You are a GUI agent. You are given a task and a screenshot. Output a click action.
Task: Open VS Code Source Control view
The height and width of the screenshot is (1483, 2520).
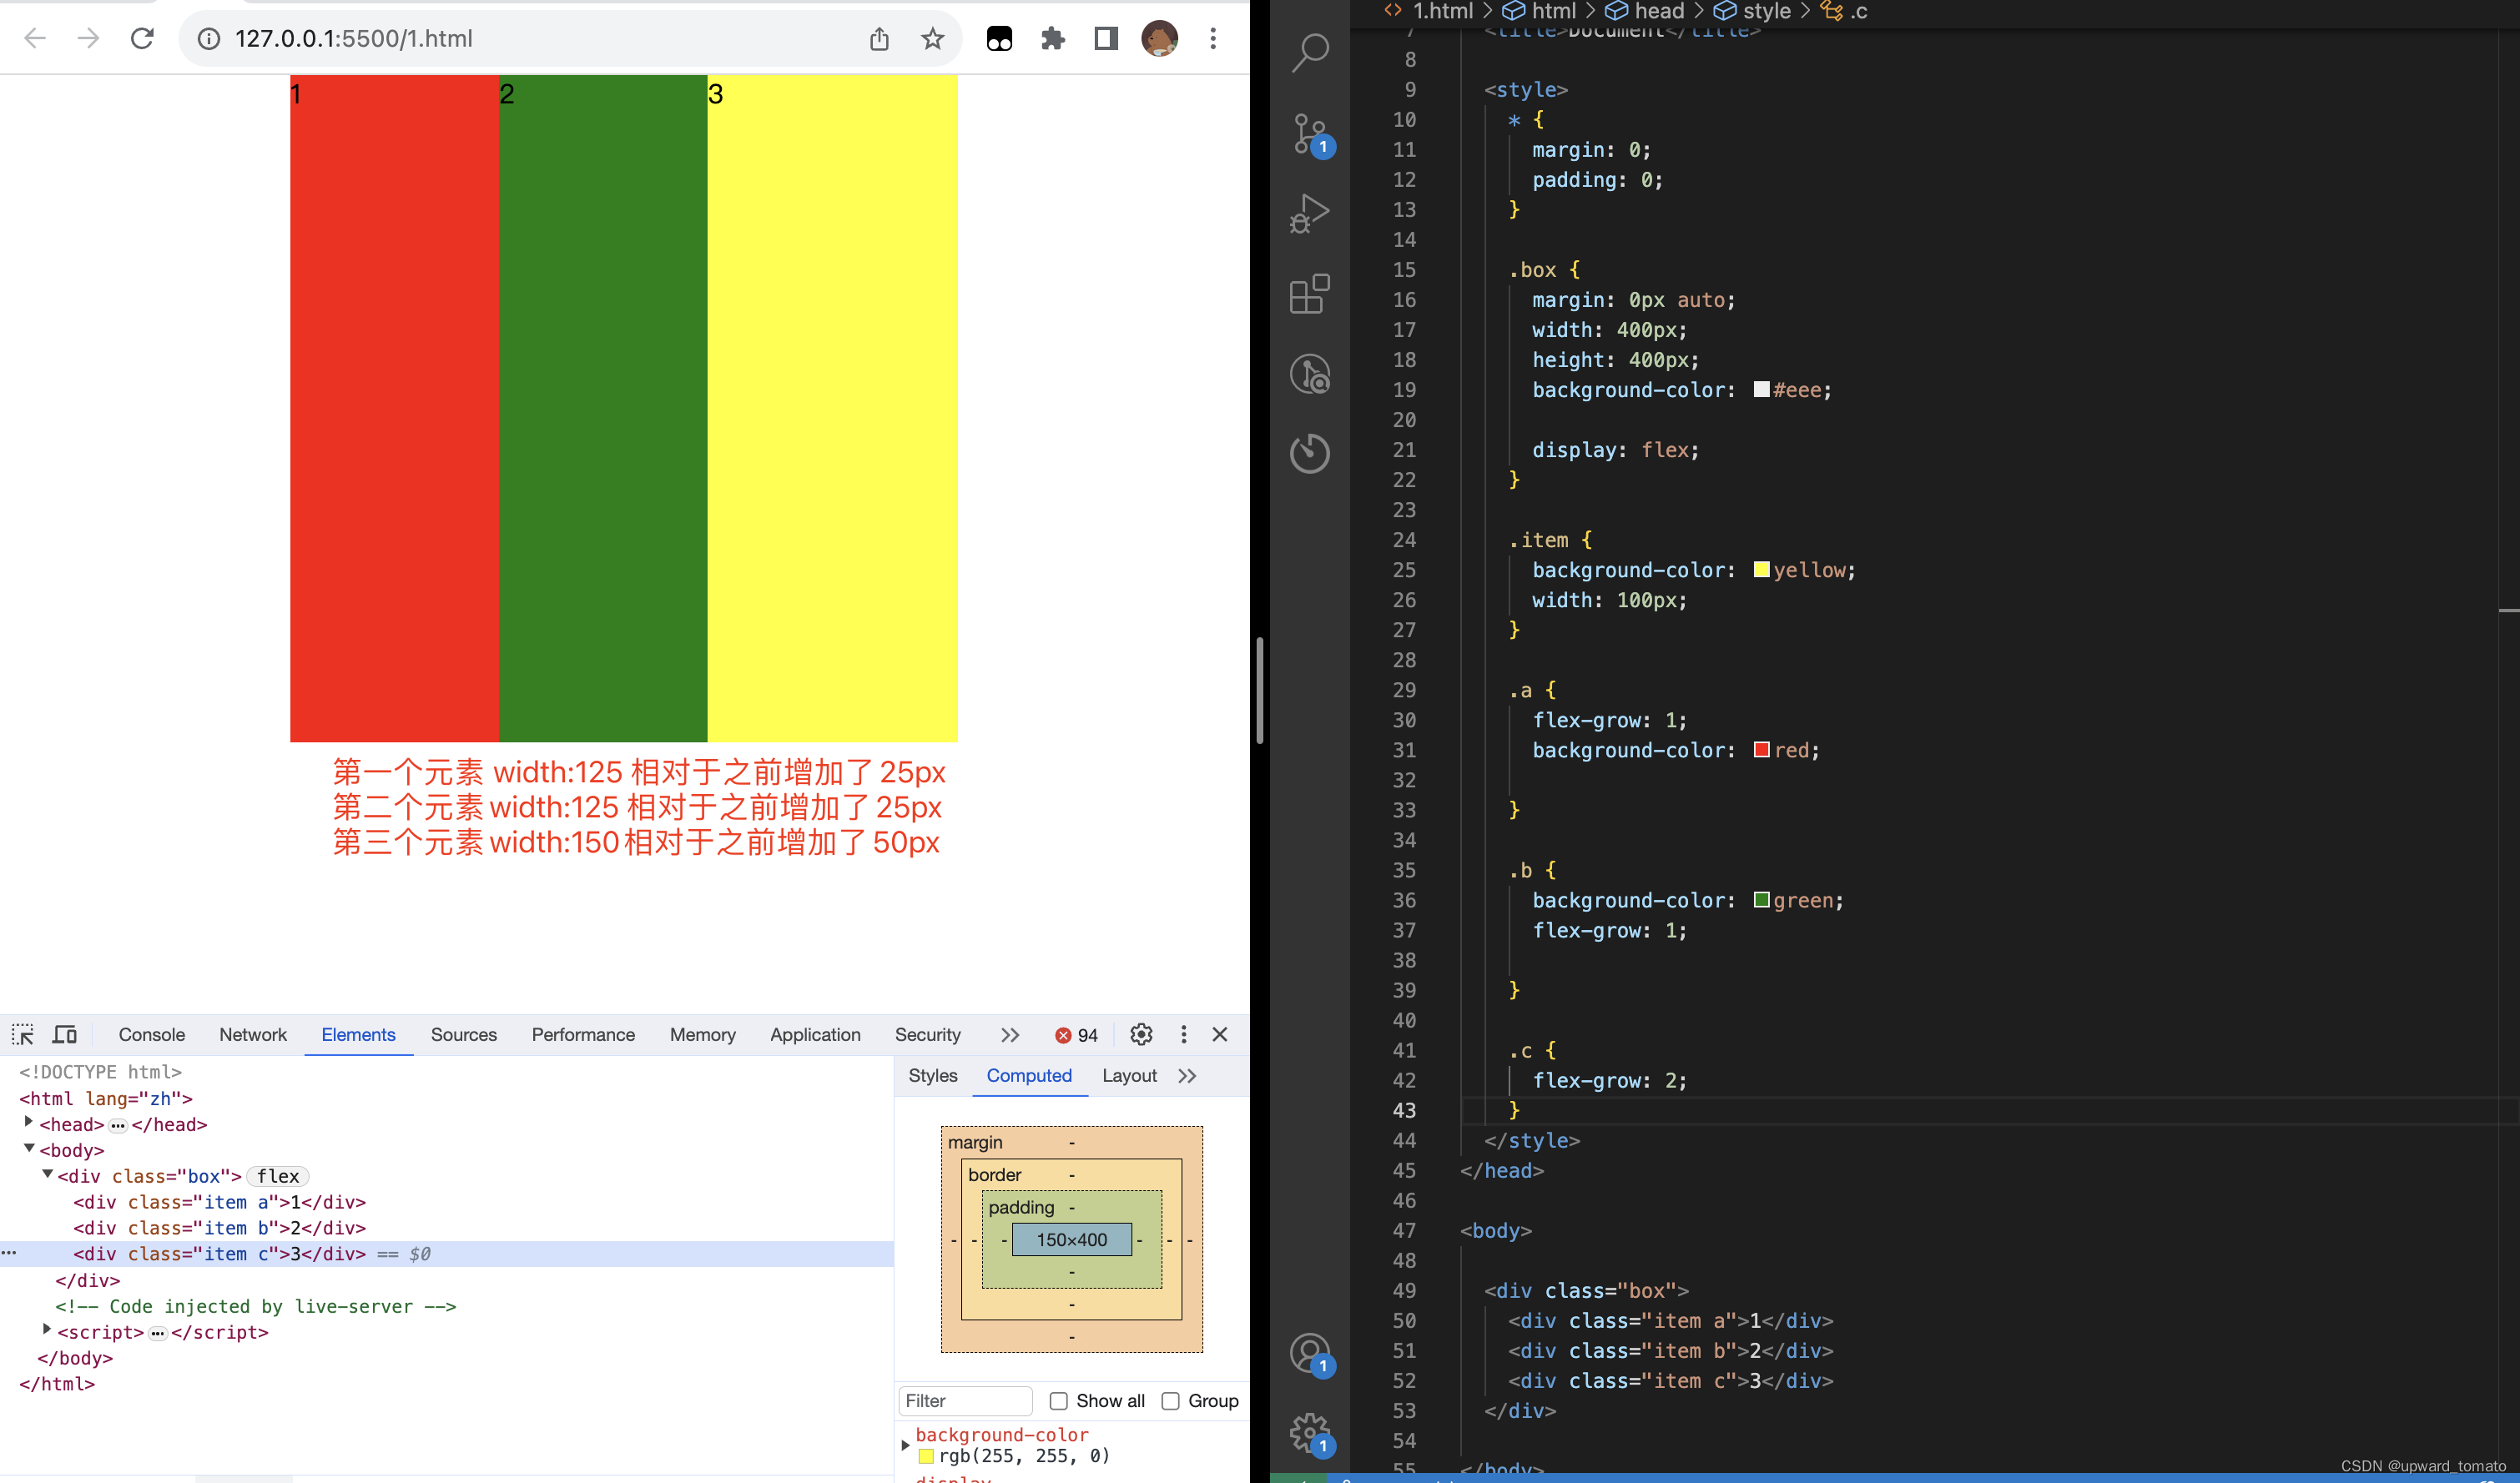1309,134
